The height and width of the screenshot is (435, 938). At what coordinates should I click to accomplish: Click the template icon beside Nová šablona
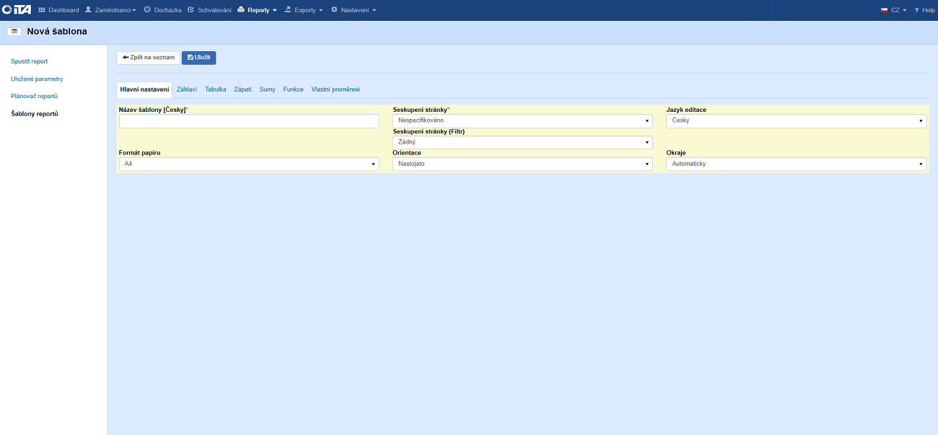14,32
